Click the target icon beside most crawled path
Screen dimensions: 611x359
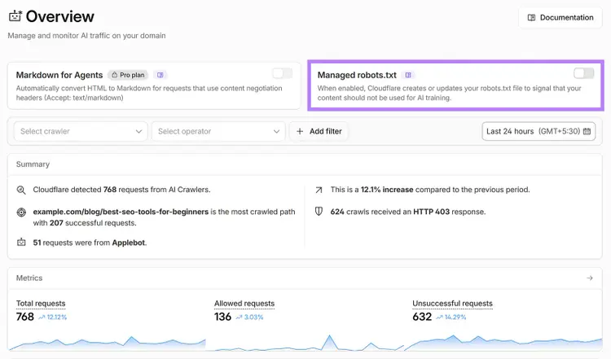tap(21, 212)
